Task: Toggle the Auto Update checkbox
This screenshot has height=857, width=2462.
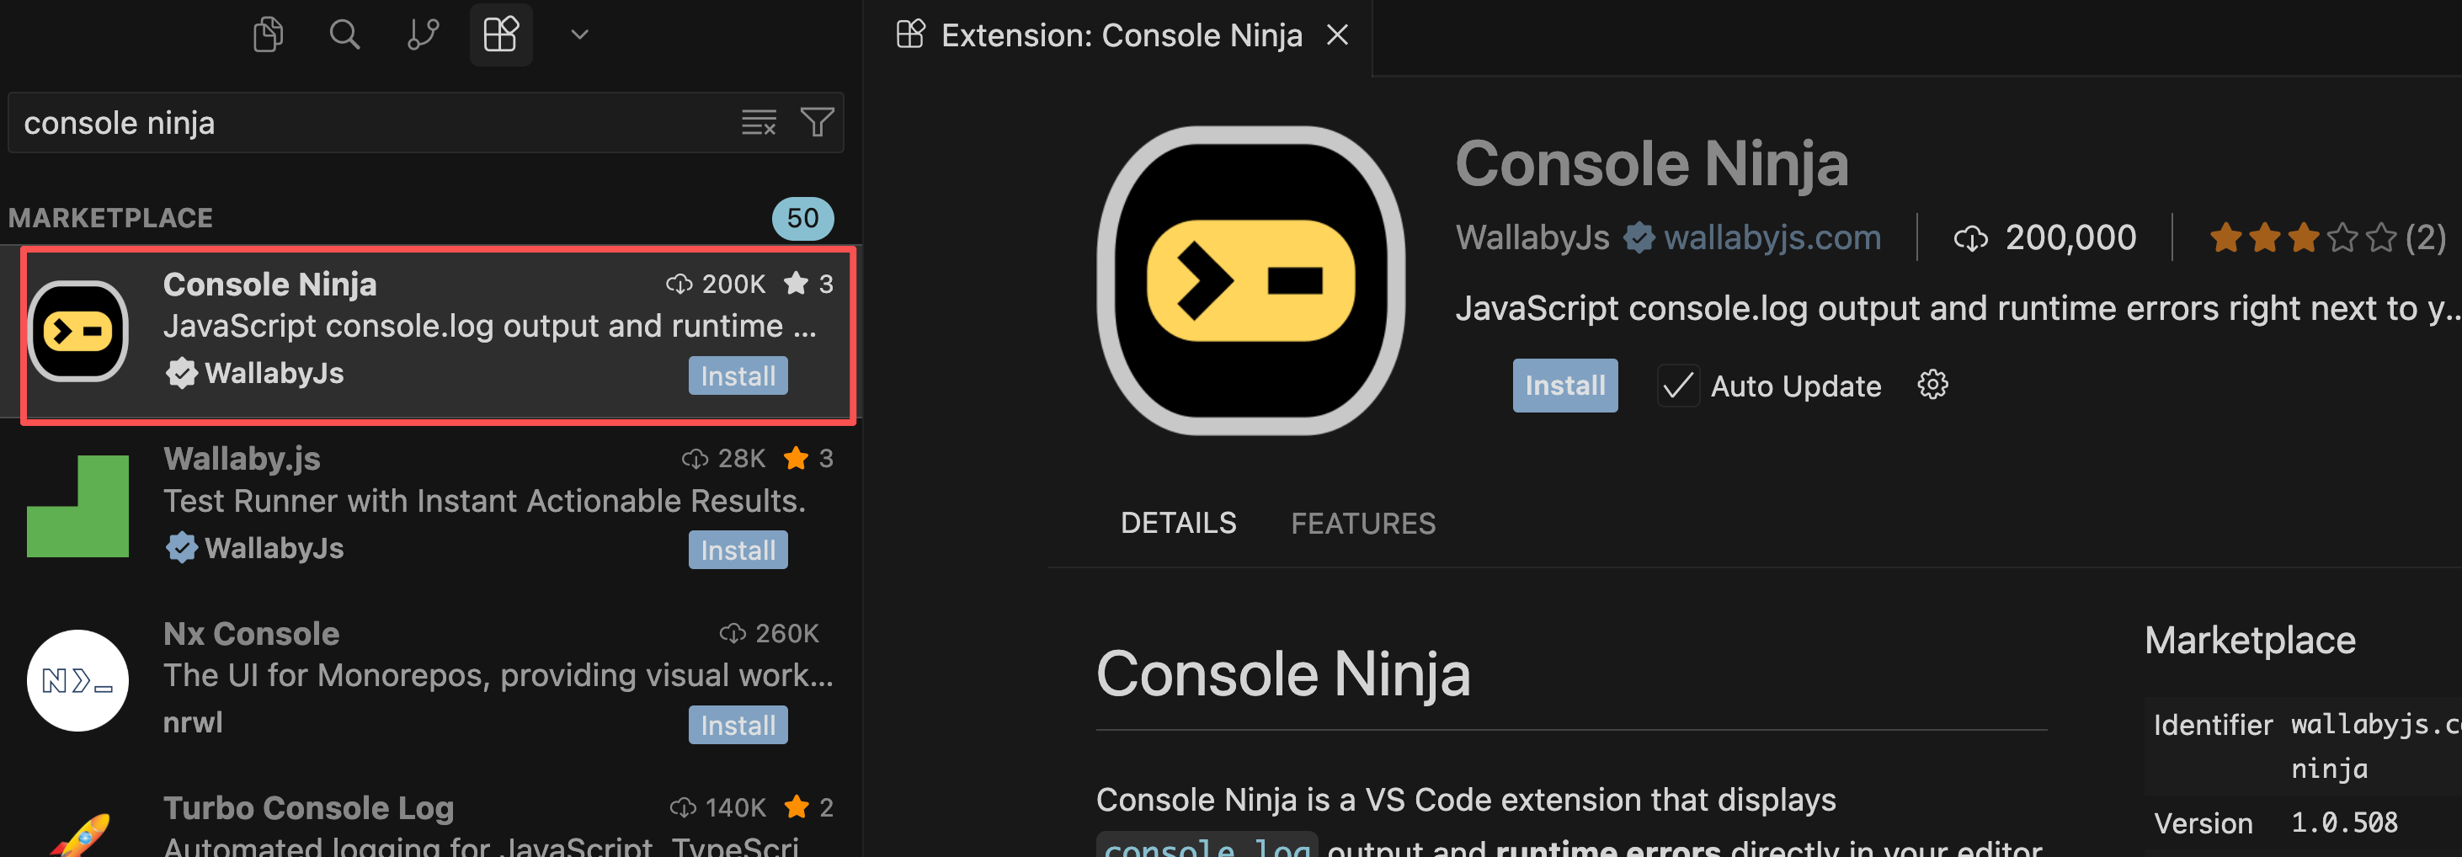Action: [x=1677, y=386]
